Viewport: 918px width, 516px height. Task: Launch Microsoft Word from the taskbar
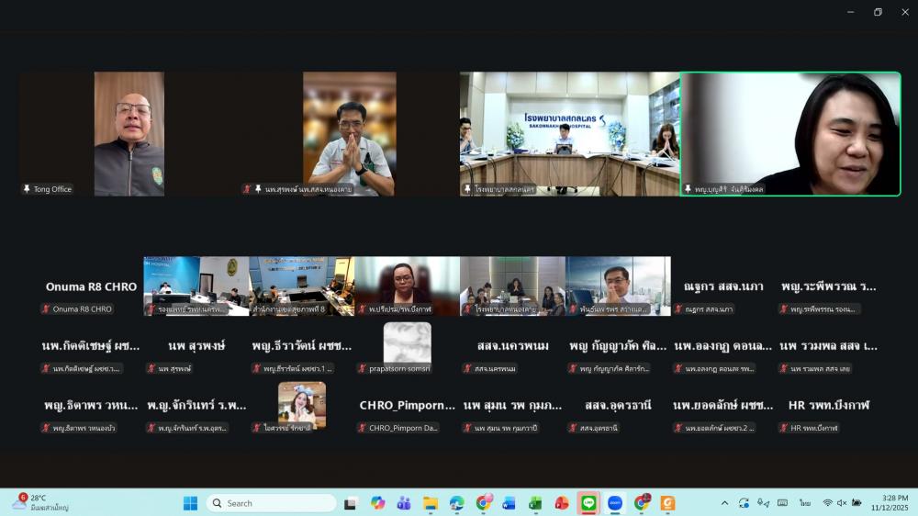[509, 503]
